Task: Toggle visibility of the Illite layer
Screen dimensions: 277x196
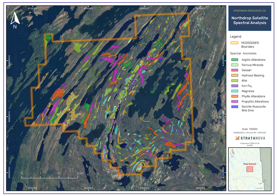Action: coord(234,80)
